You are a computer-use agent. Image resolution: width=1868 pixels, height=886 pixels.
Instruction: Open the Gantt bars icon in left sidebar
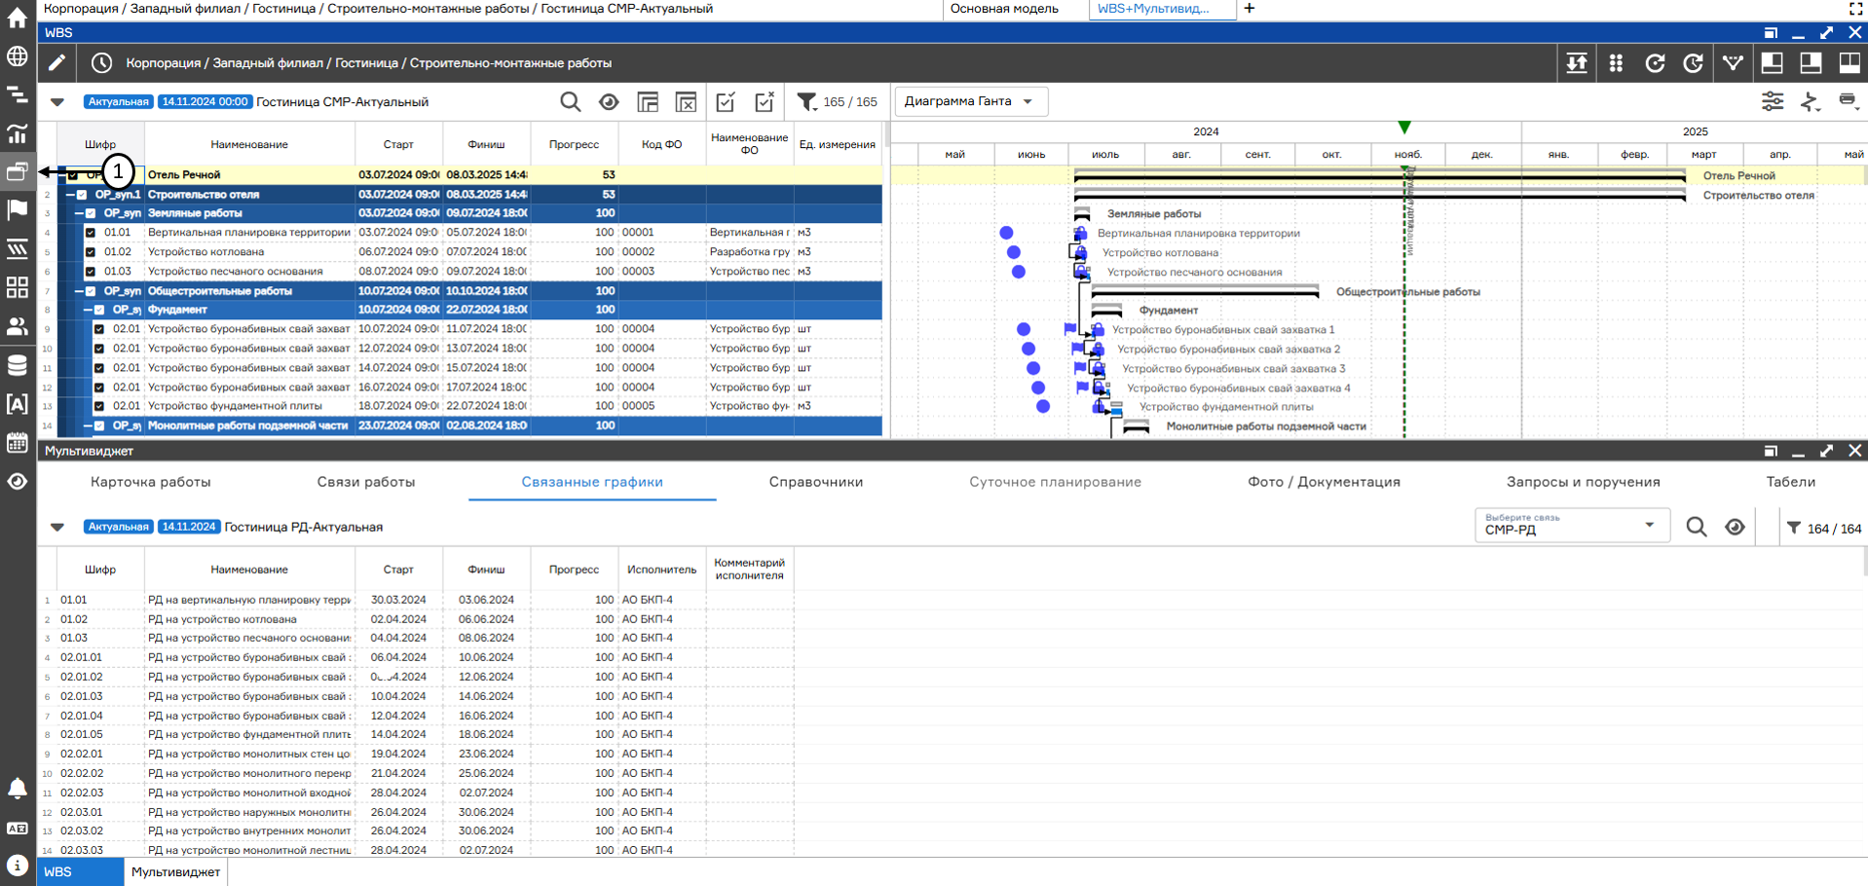[x=18, y=94]
